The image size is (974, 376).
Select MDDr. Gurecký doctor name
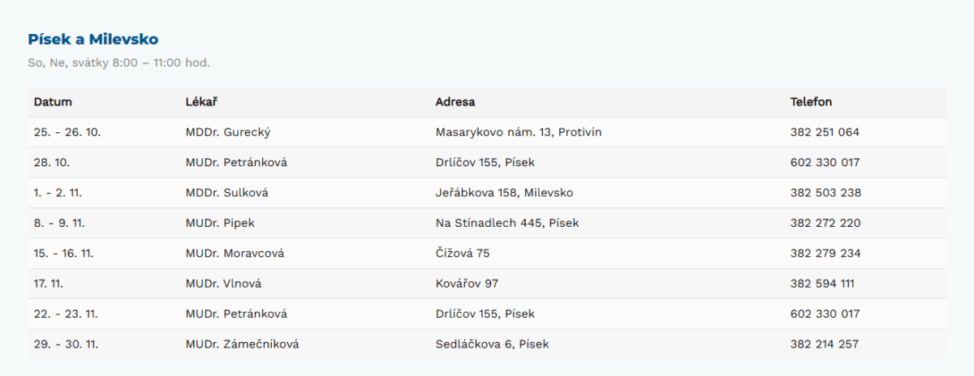pos(234,132)
